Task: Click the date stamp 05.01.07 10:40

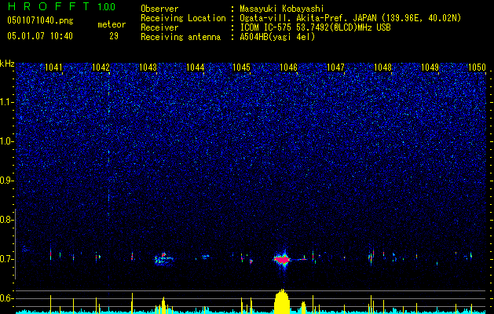Action: (x=40, y=36)
